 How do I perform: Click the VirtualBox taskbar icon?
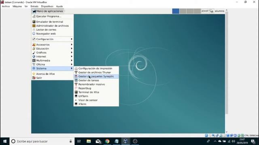click(x=125, y=141)
